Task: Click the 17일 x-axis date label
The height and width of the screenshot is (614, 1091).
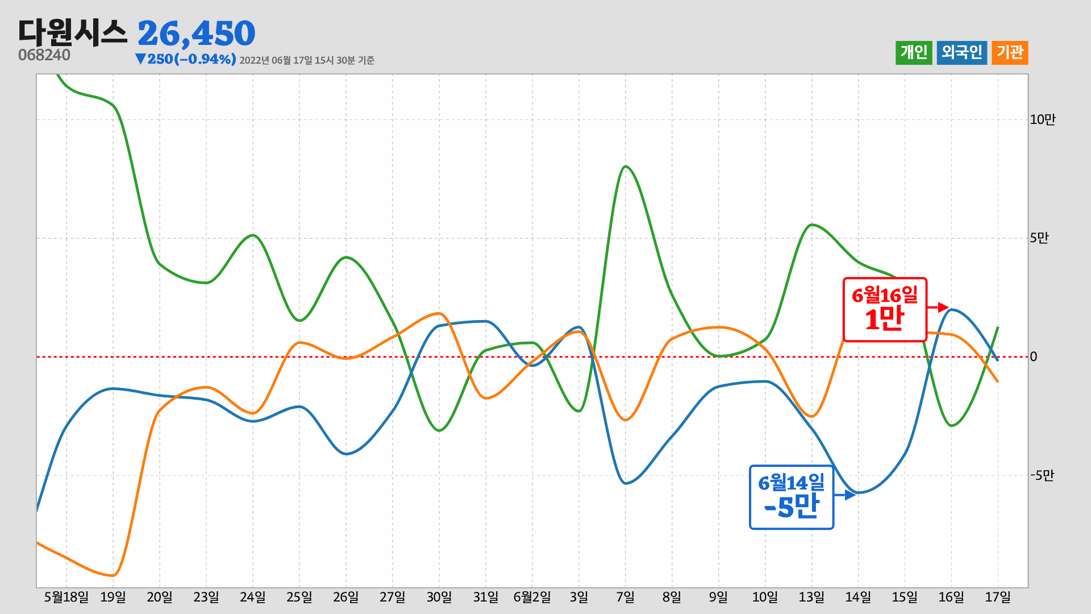Action: pos(998,598)
